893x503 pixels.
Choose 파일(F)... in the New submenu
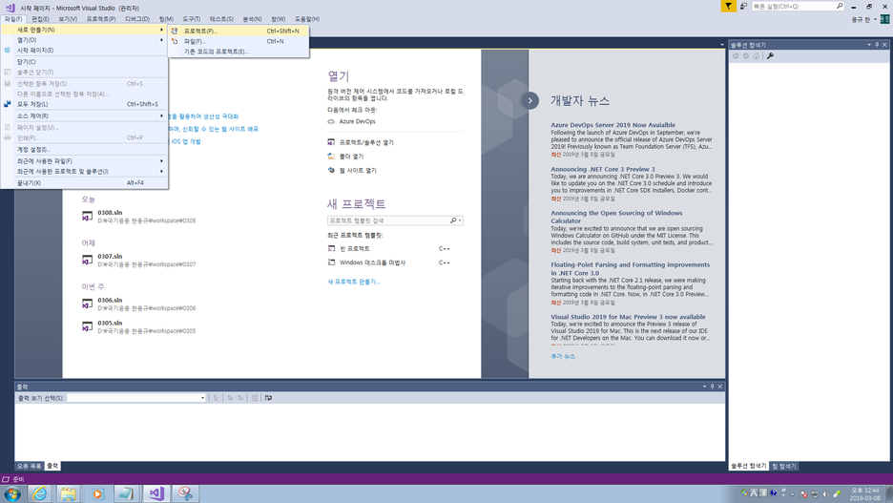[239, 41]
